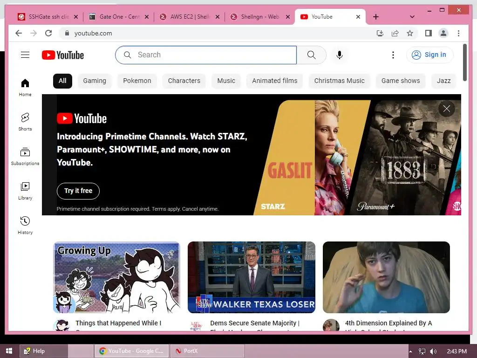Click the magnifier search button

(311, 55)
